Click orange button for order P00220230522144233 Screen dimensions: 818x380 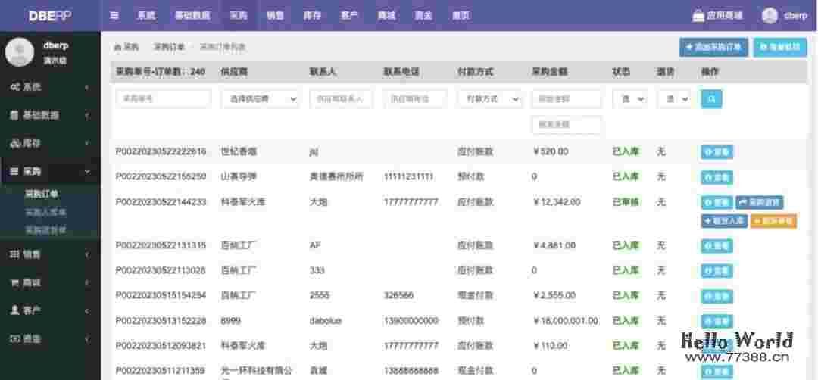coord(773,221)
